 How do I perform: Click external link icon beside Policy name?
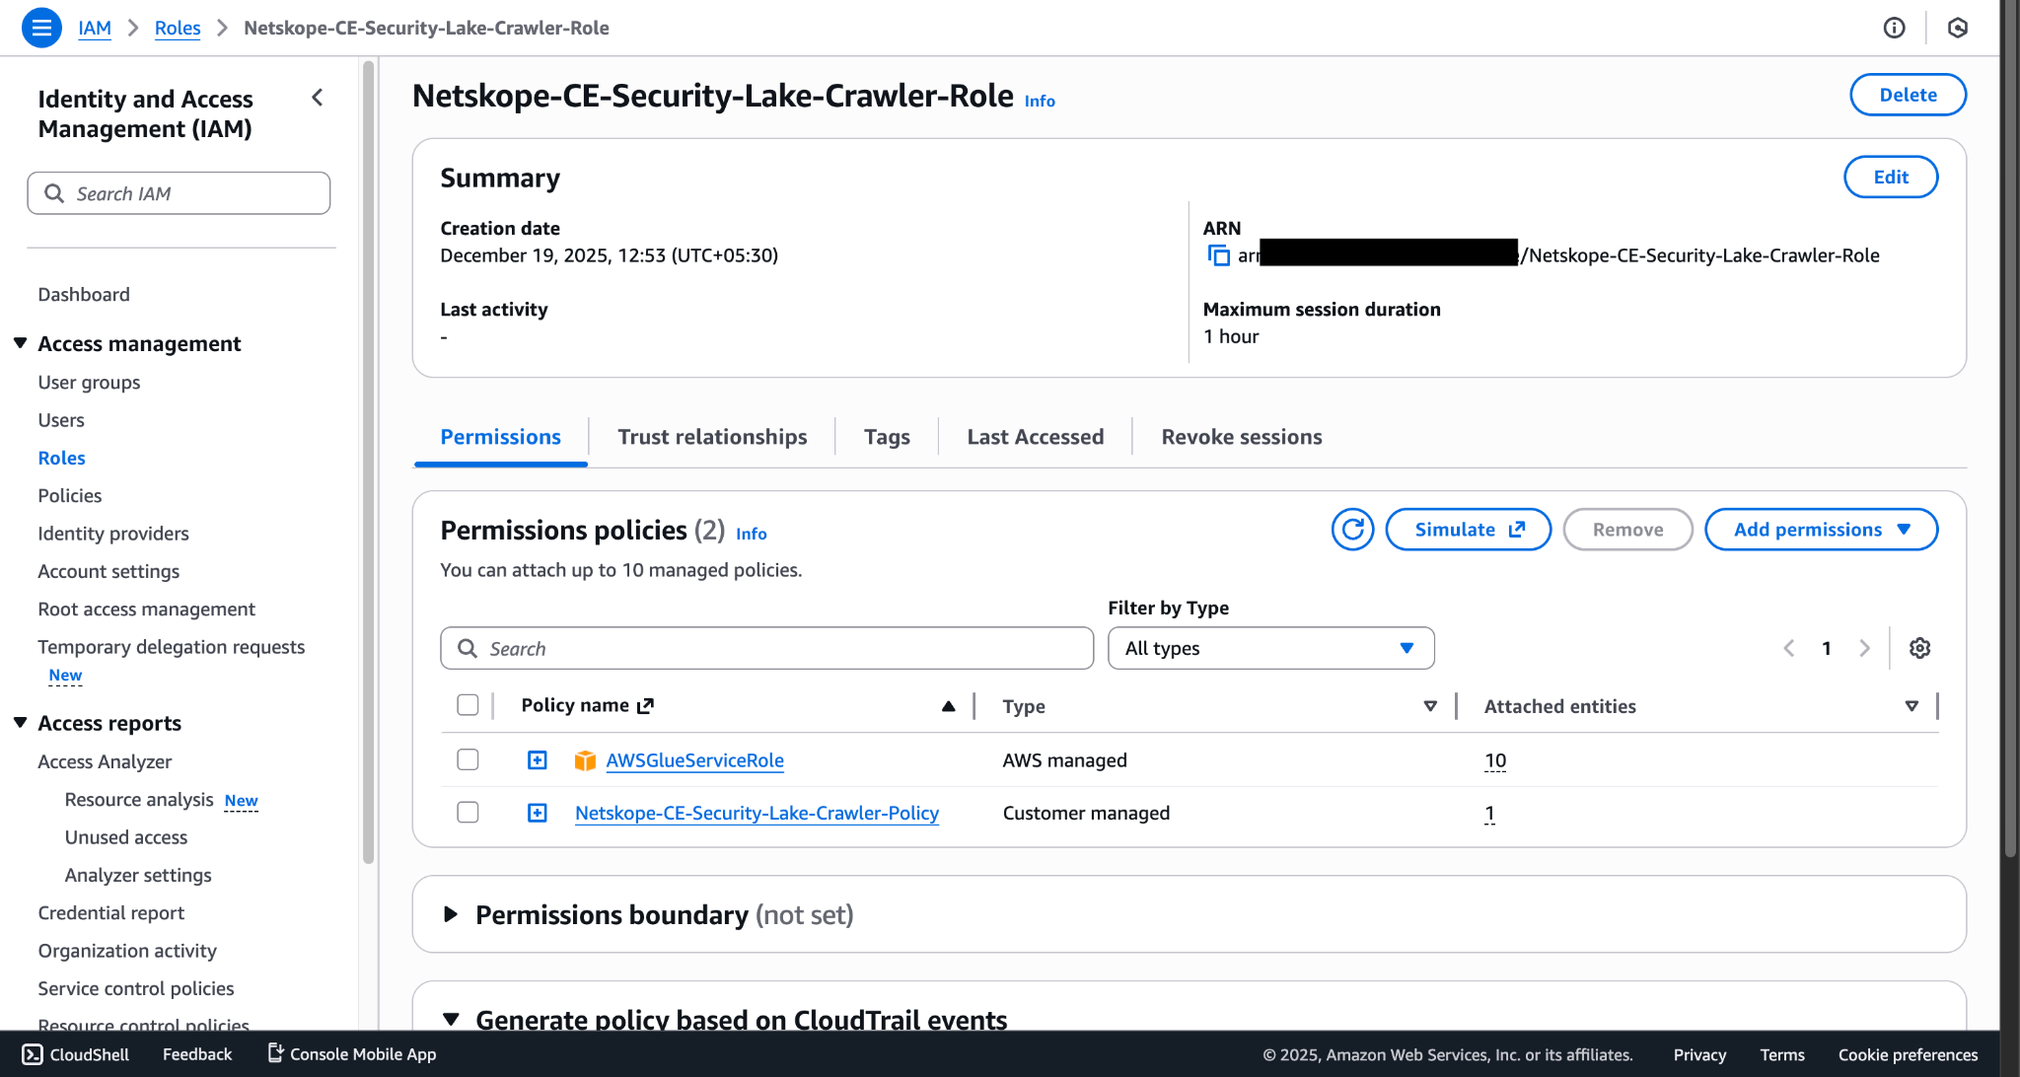646,706
